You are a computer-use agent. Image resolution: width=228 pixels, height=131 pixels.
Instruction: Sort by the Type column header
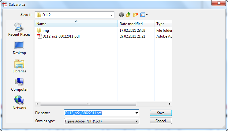(163, 24)
